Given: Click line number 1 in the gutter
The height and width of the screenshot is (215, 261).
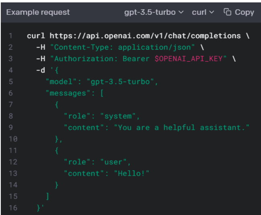Looking at the screenshot, I should [10, 36].
